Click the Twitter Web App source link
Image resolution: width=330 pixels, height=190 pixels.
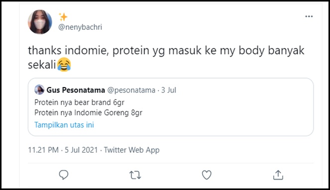[132, 150]
